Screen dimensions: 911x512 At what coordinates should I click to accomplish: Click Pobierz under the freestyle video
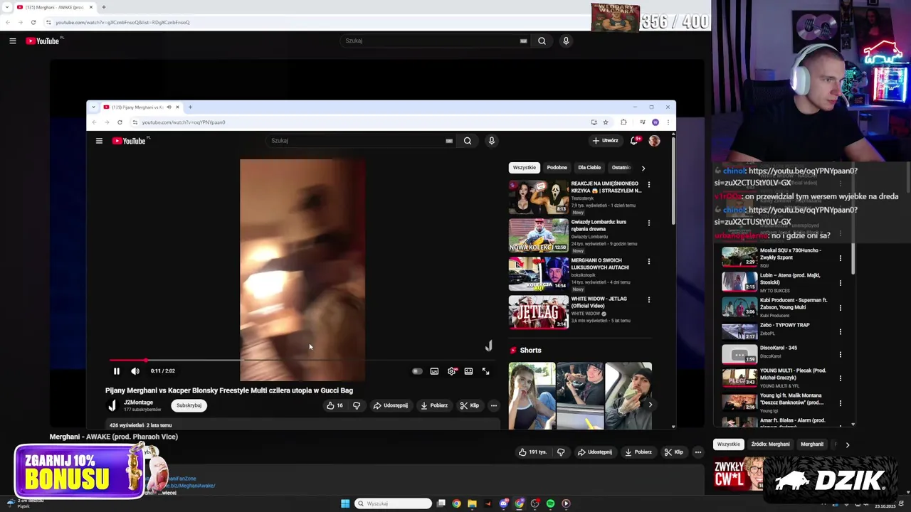[x=434, y=405]
